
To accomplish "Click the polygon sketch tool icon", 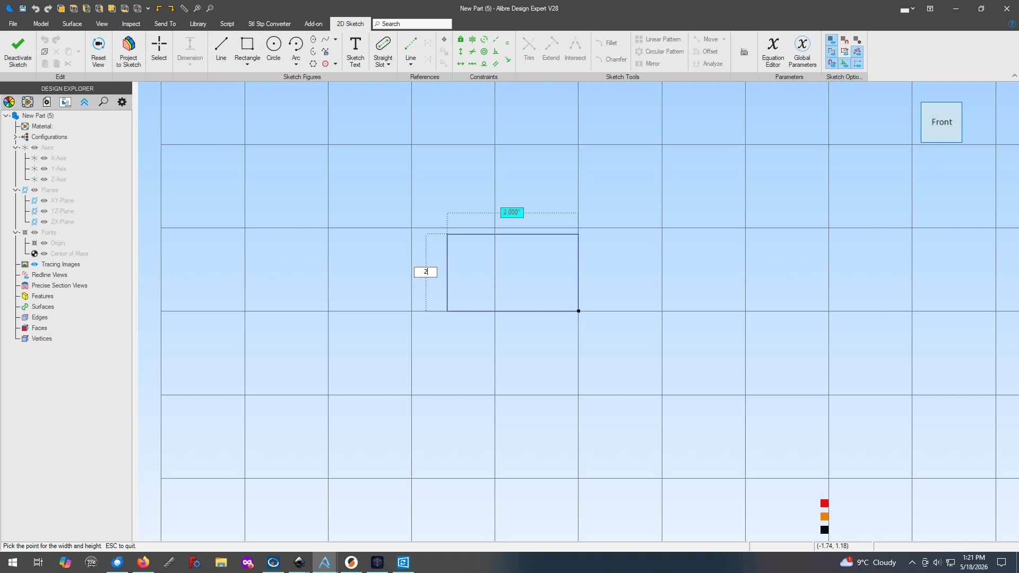I will coord(313,64).
